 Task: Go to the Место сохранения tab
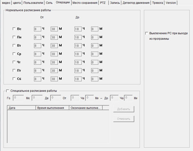coord(85,3)
